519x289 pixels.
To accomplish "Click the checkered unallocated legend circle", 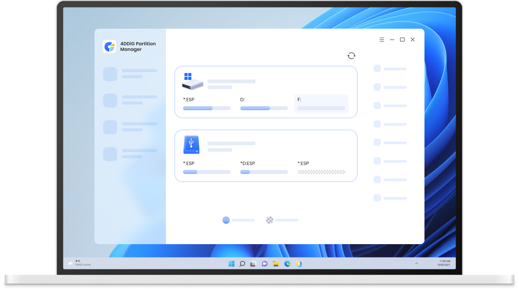I will pyautogui.click(x=270, y=220).
